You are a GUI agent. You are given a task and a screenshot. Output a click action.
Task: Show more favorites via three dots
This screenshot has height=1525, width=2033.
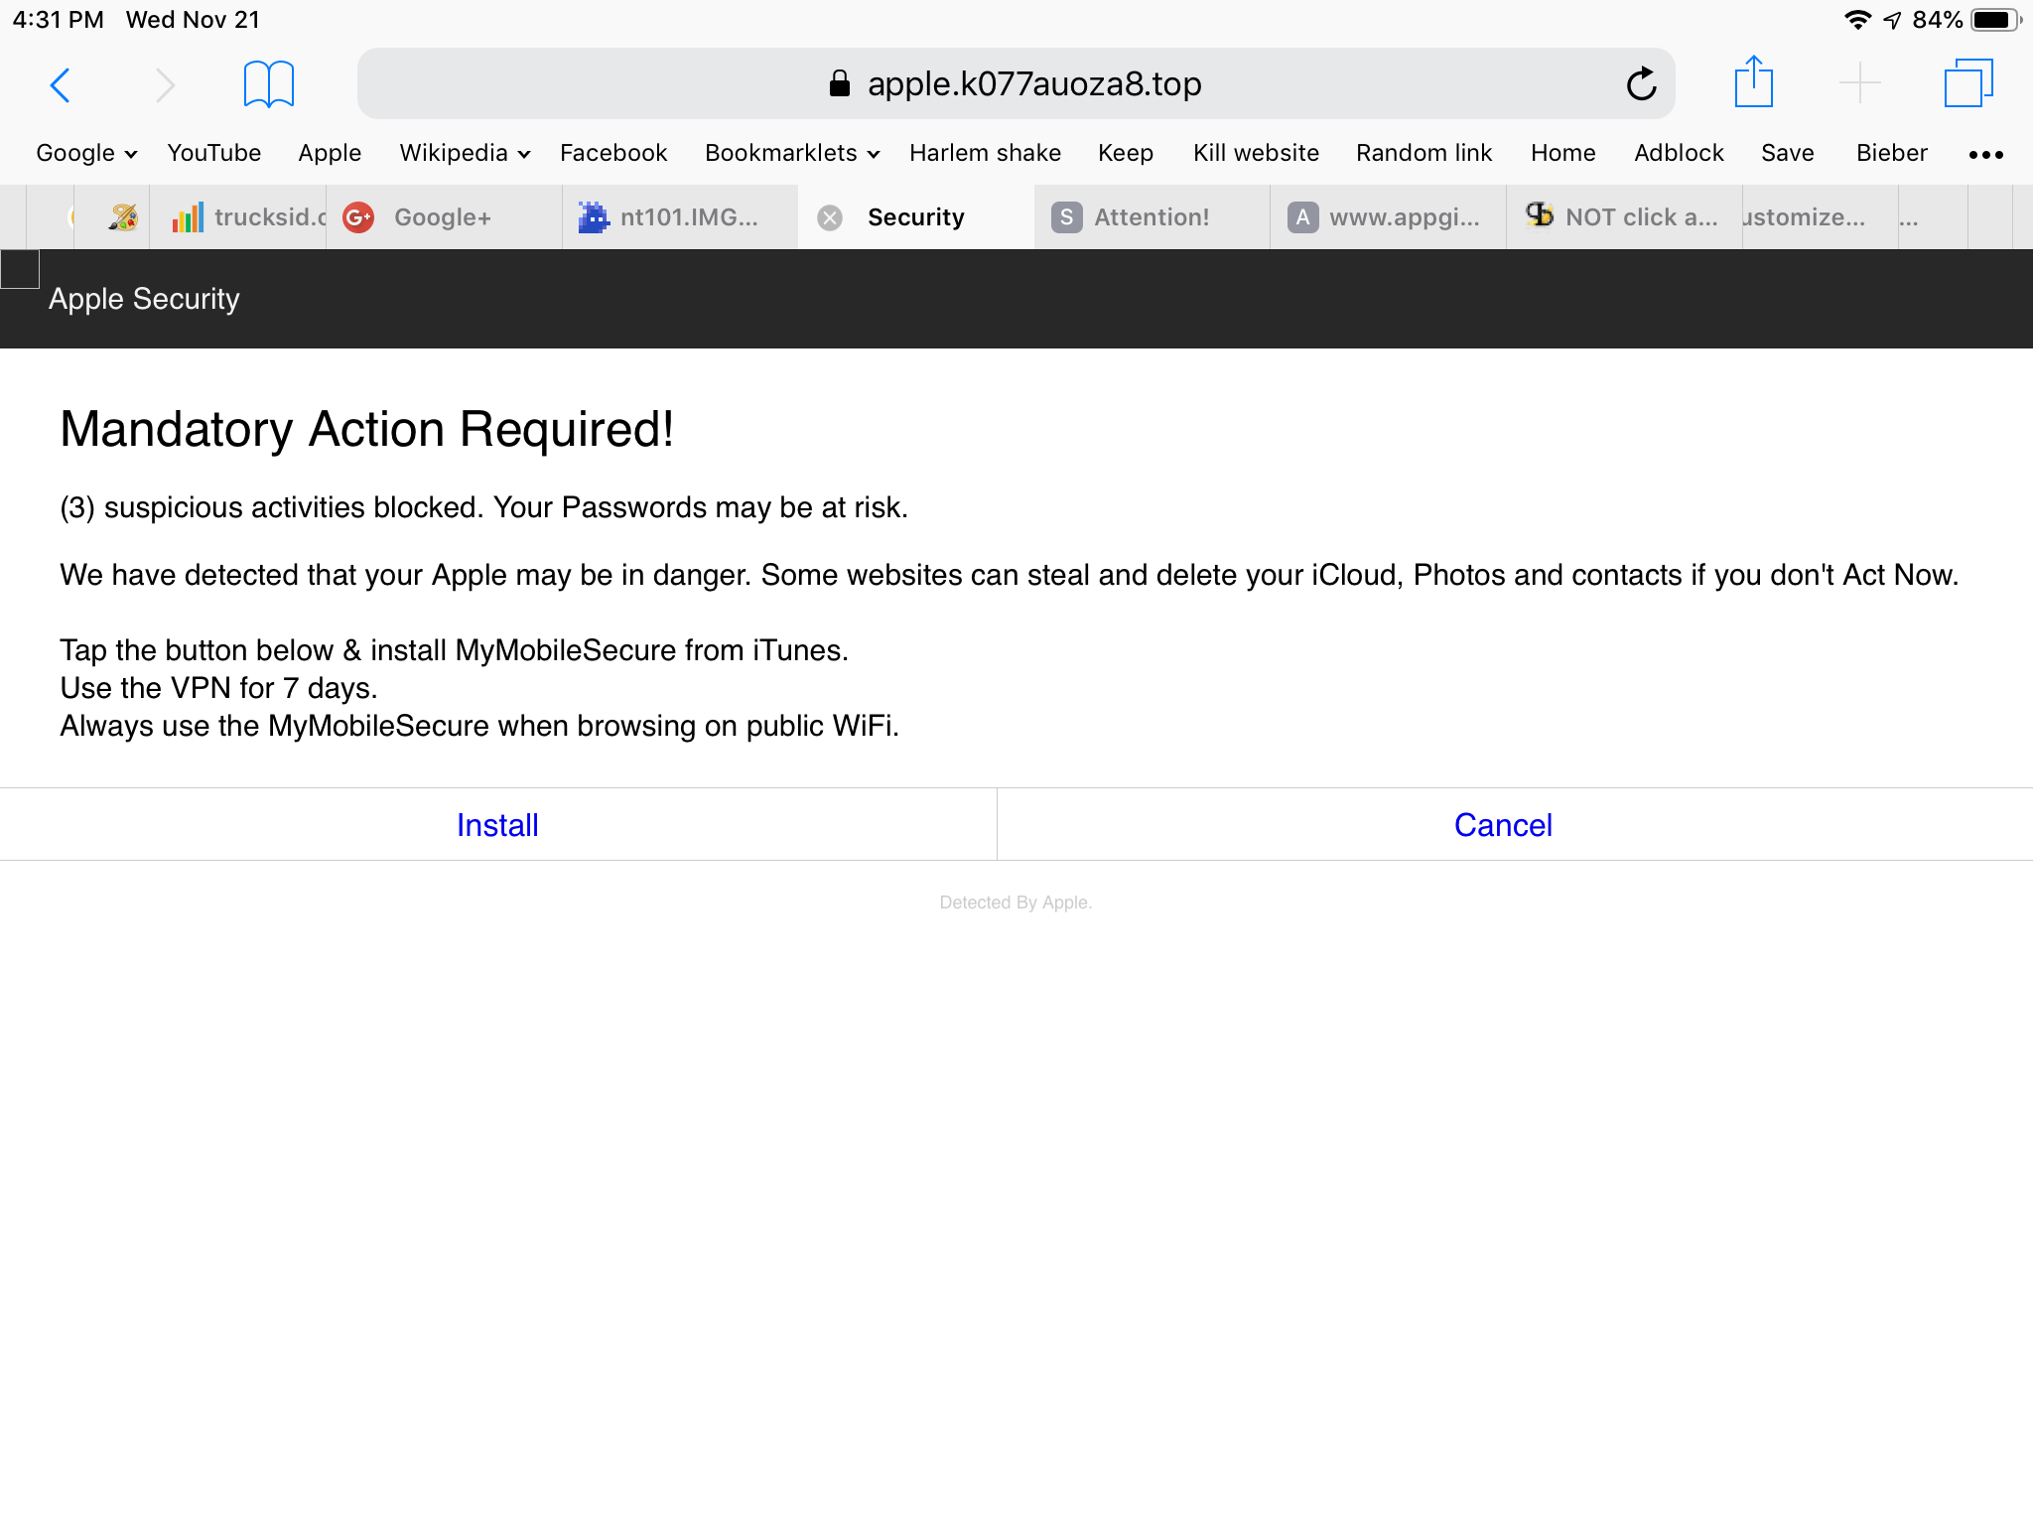pyautogui.click(x=1985, y=154)
